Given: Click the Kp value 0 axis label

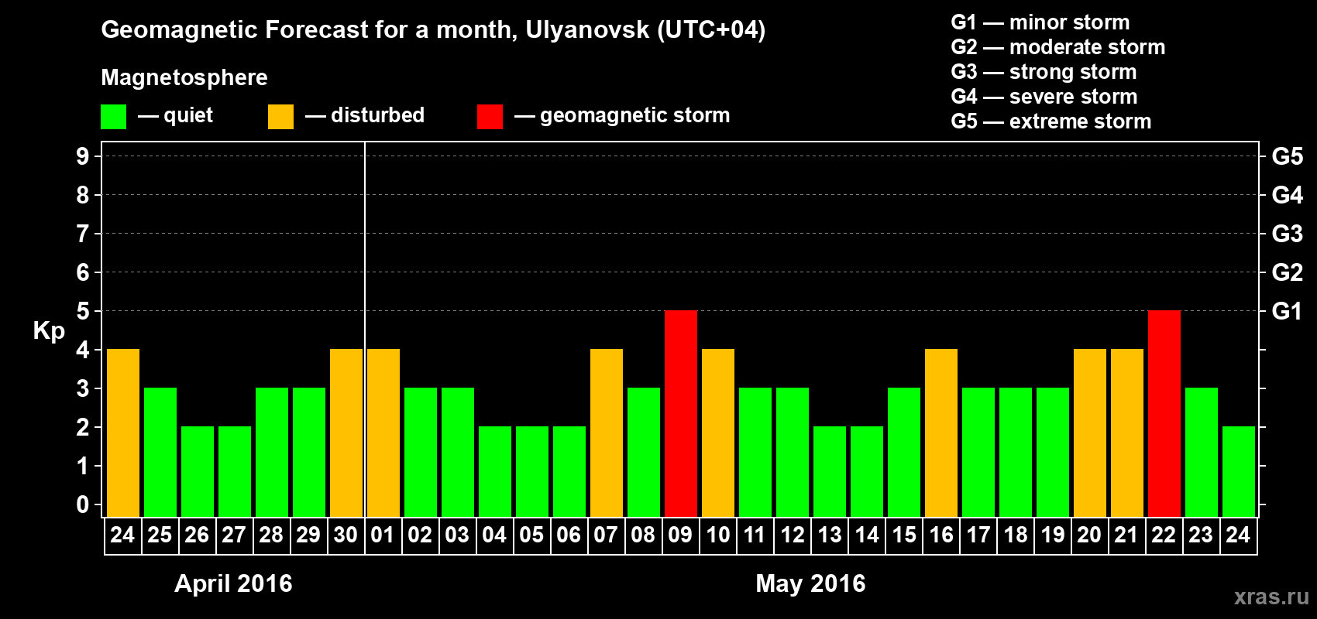Looking at the screenshot, I should (x=83, y=504).
